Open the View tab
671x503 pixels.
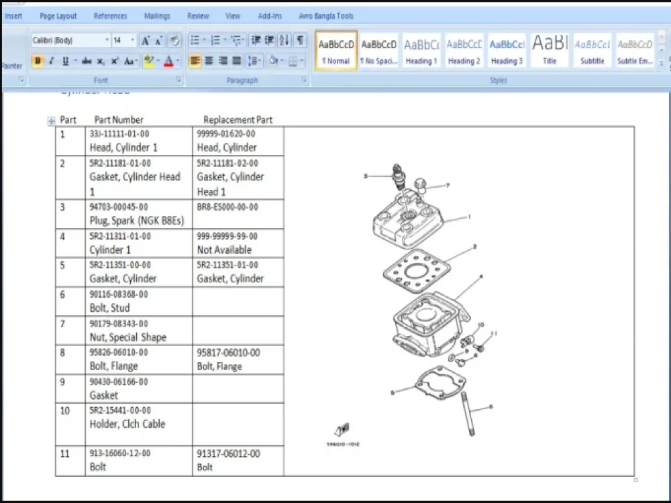click(233, 16)
